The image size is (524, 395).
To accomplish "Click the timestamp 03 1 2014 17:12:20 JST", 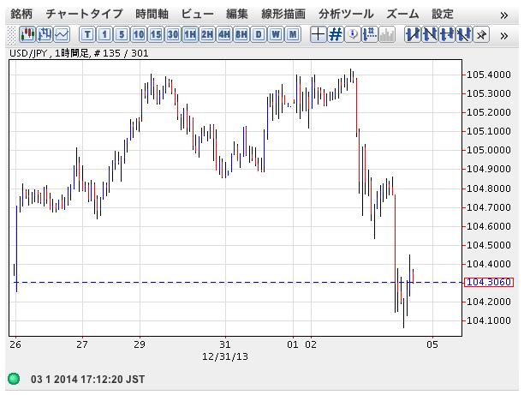I will (88, 380).
